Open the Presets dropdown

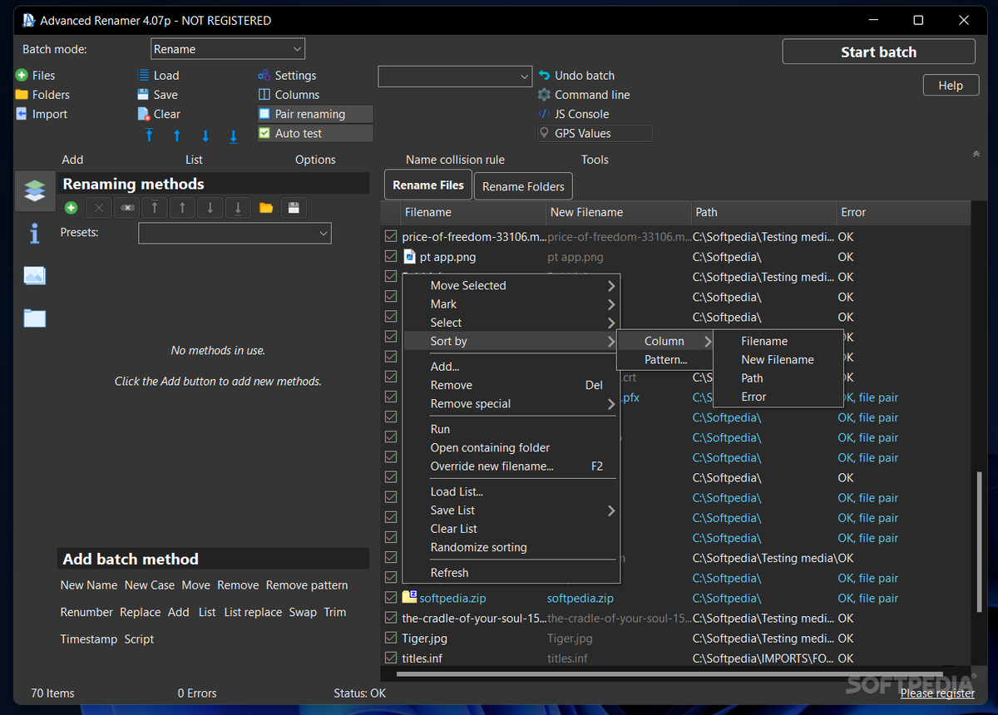[x=234, y=233]
